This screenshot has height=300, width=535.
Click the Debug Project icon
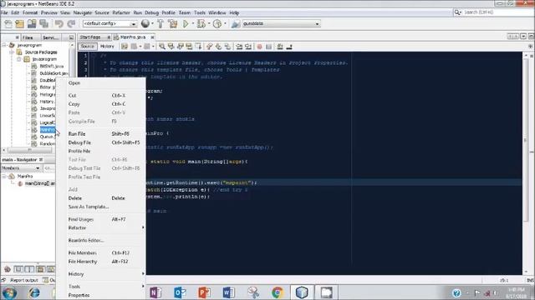[x=201, y=24]
